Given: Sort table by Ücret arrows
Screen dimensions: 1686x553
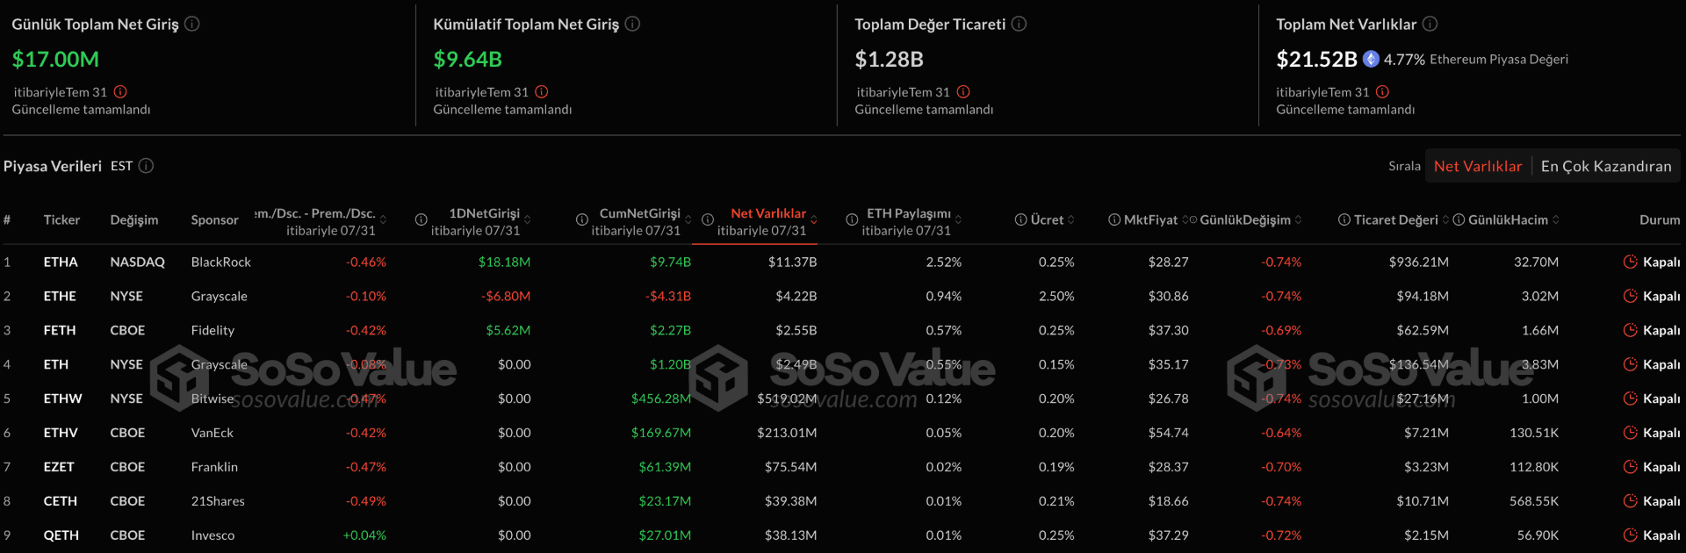Looking at the screenshot, I should (1070, 219).
